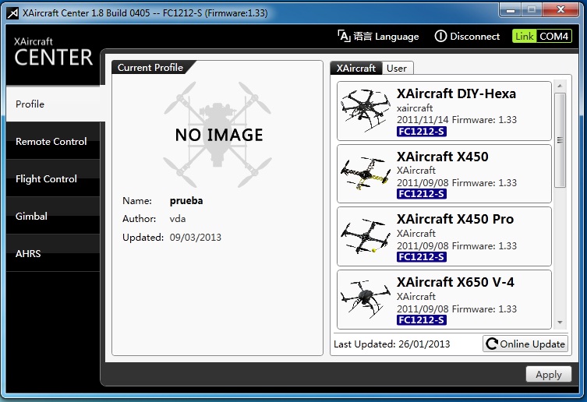
Task: Open the AHRS section
Action: click(53, 253)
